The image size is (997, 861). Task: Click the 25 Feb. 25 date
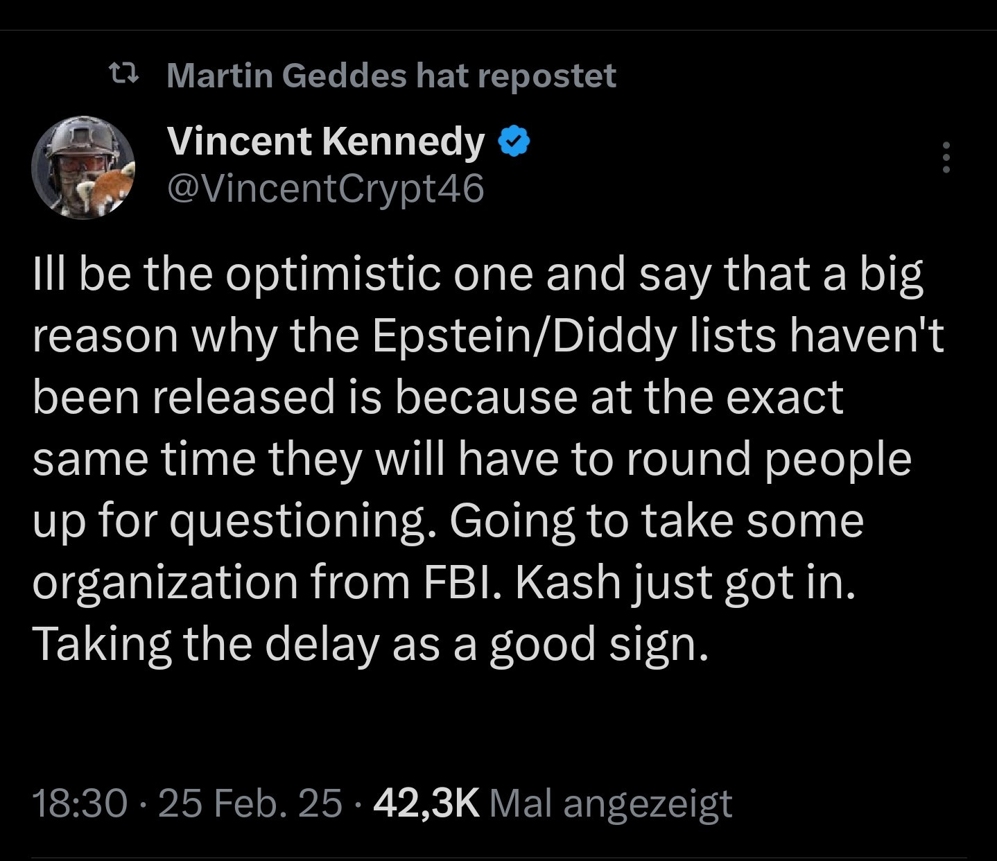[250, 803]
